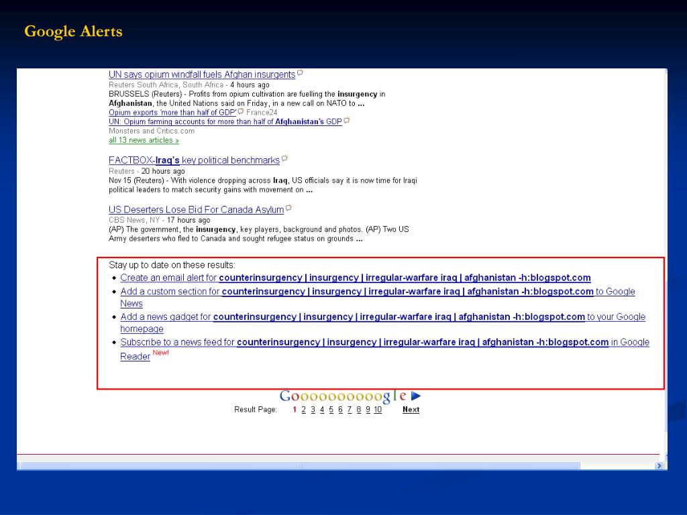687x515 pixels.
Task: Click 'Monsters and Critics.com' source text
Action: point(152,131)
